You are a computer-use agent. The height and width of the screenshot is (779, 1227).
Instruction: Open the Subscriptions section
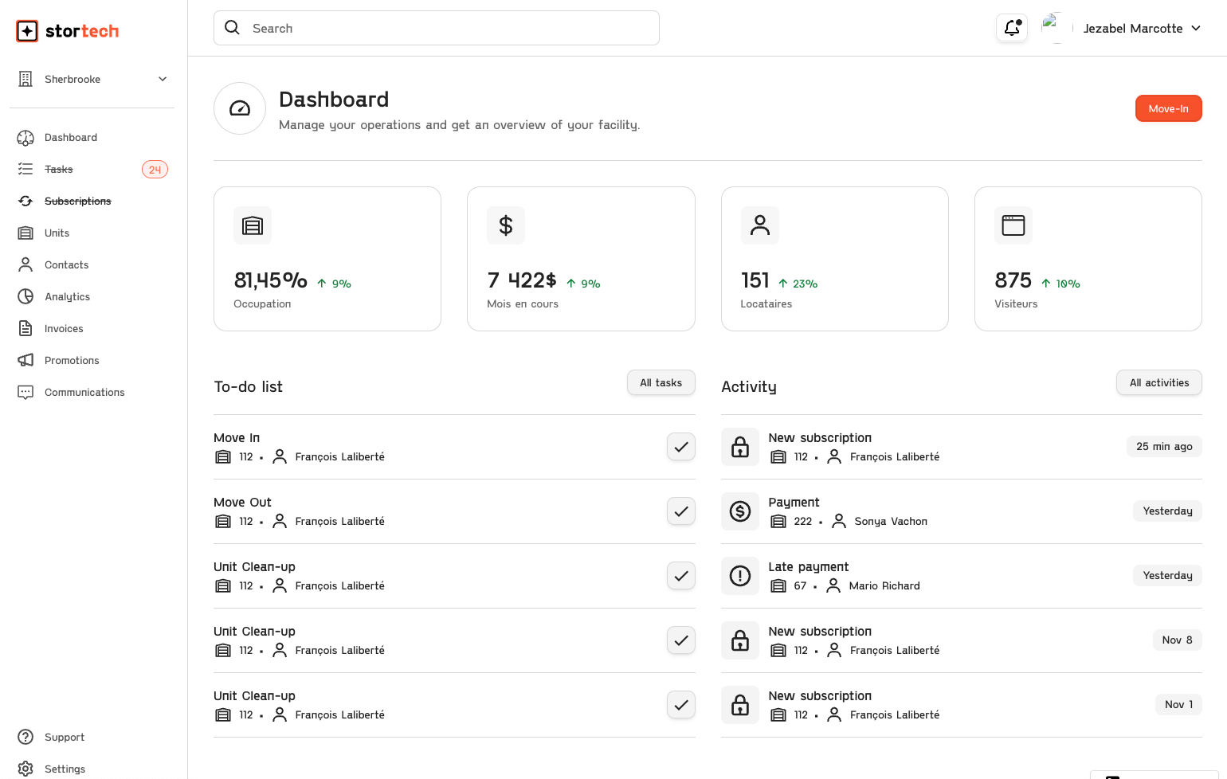[77, 201]
